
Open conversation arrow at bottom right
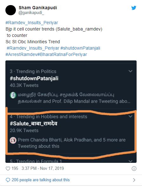click(134, 180)
